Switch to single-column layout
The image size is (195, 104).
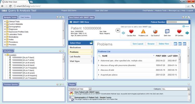[175, 44]
